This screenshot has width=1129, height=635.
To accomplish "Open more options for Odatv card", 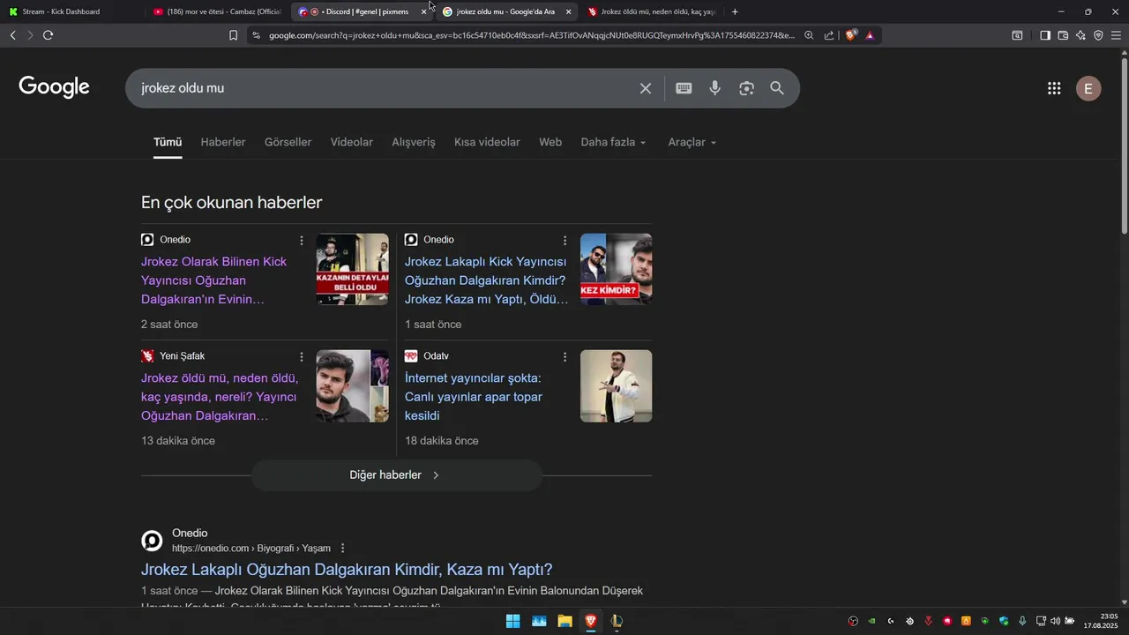I will click(565, 356).
